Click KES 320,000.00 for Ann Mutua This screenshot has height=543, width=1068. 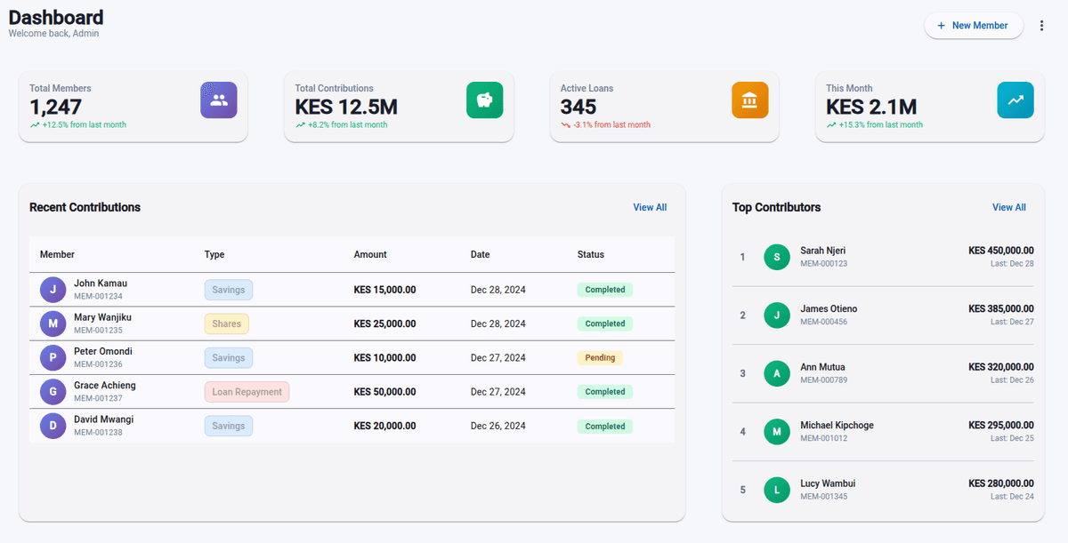pos(1001,367)
